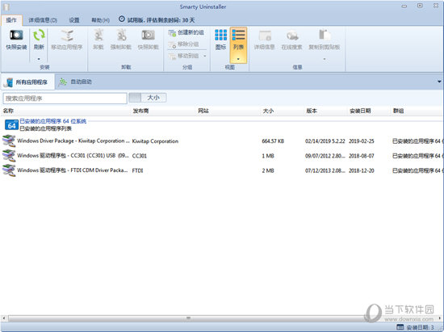Click the Kiwitap Driver Package row icon
The width and height of the screenshot is (444, 332).
9,141
